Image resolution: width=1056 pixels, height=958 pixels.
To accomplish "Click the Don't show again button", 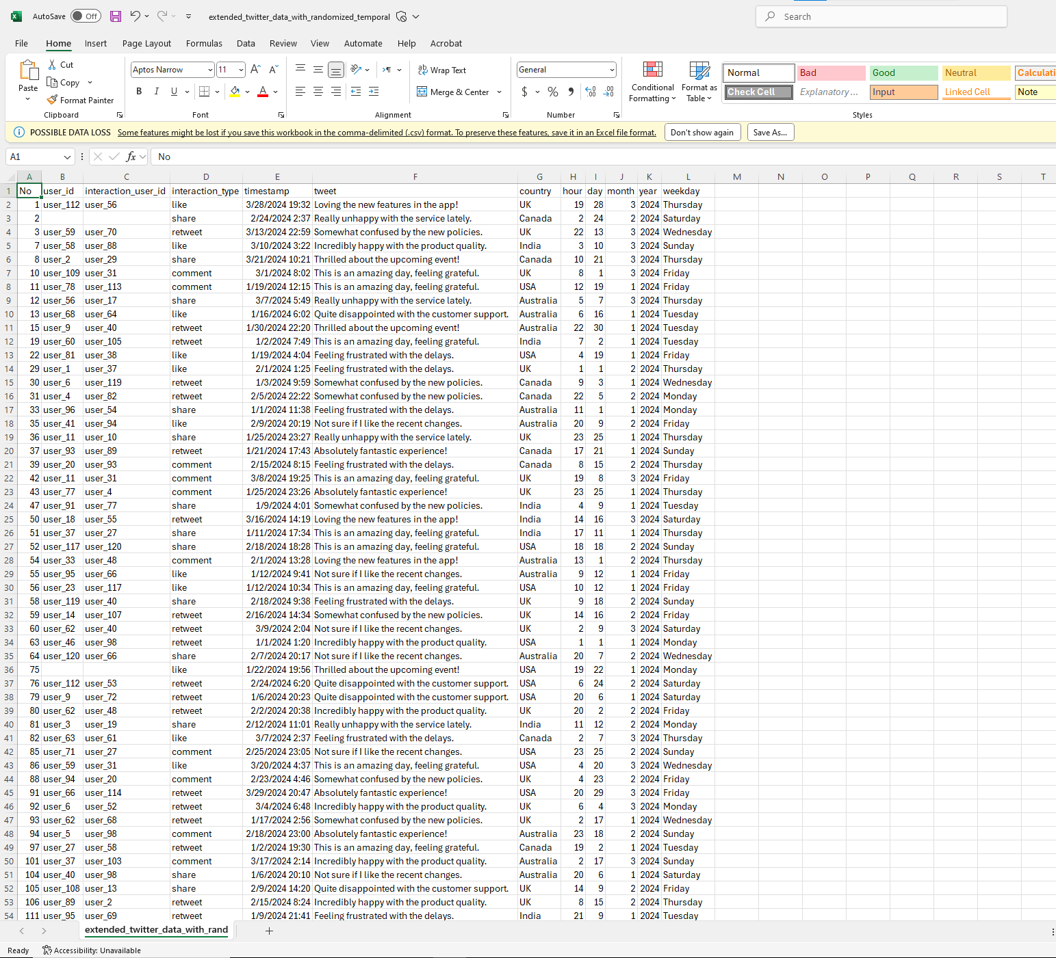I will (x=702, y=133).
